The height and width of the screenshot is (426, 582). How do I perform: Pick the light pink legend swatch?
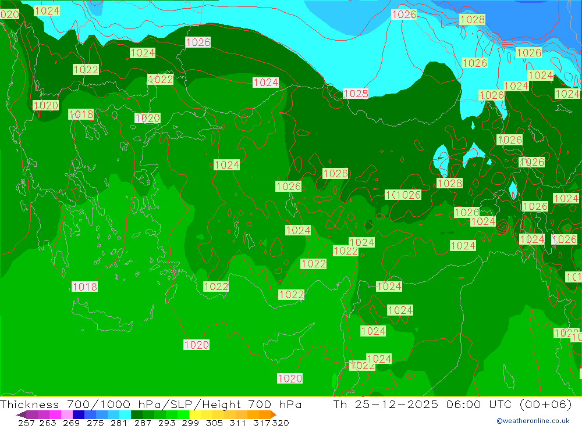[x=67, y=414]
